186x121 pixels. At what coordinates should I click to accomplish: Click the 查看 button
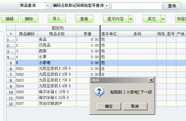[x=84, y=19]
